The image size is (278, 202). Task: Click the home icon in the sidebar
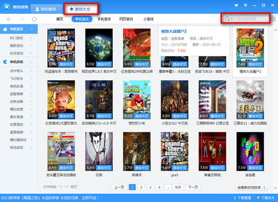[5, 29]
